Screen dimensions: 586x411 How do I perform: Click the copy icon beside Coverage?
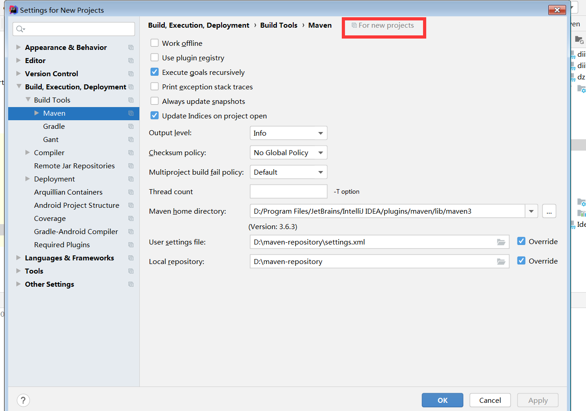pos(131,219)
